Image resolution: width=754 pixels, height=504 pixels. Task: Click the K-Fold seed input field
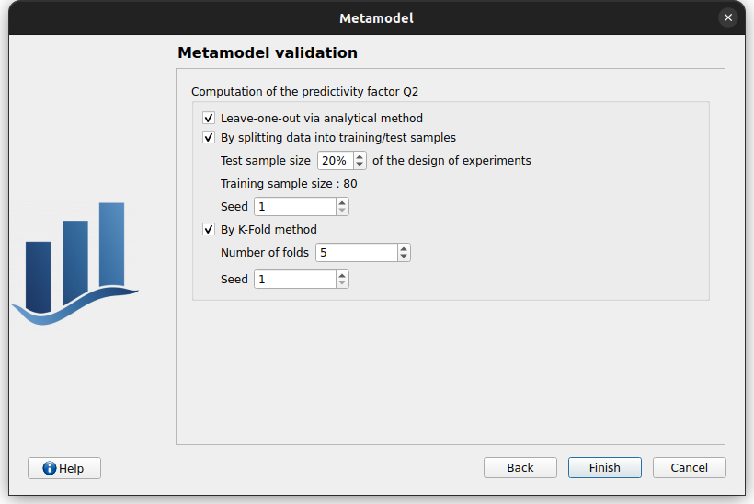point(293,280)
